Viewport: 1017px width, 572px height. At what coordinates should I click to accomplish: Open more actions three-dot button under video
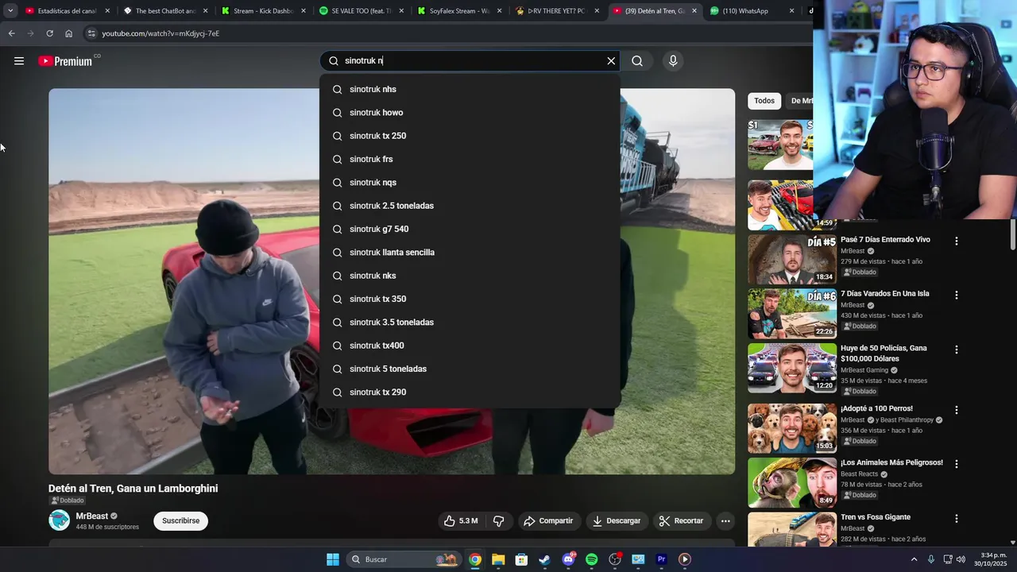click(x=725, y=521)
